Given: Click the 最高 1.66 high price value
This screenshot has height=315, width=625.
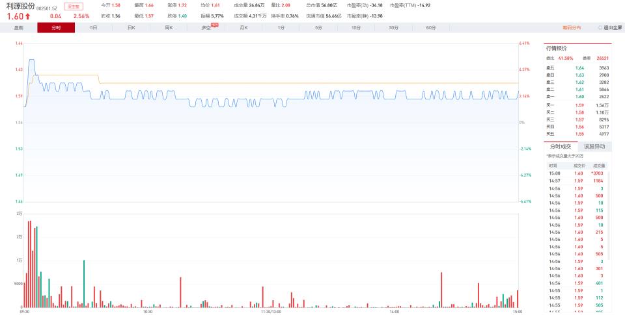Looking at the screenshot, I should tap(149, 6).
